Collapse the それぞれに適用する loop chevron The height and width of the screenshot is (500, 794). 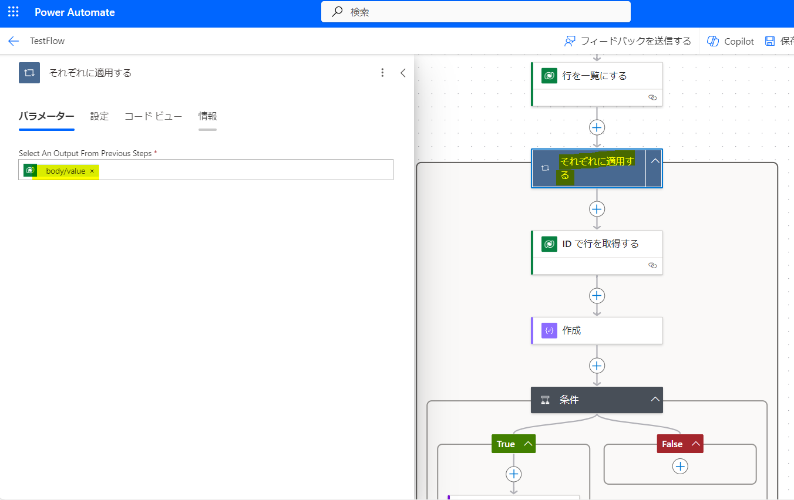click(654, 161)
